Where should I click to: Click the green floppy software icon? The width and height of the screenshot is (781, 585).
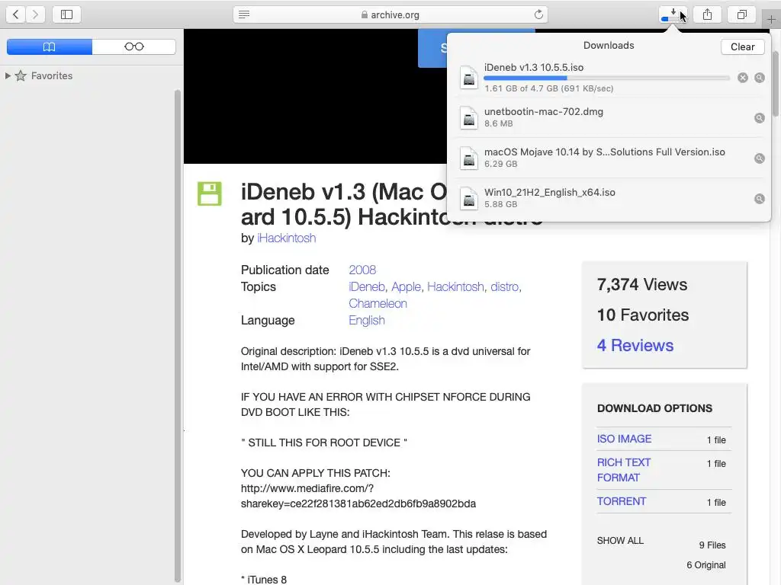coord(209,193)
